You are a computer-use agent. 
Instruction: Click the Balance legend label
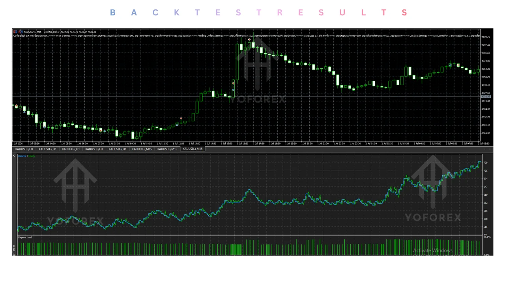click(x=22, y=156)
